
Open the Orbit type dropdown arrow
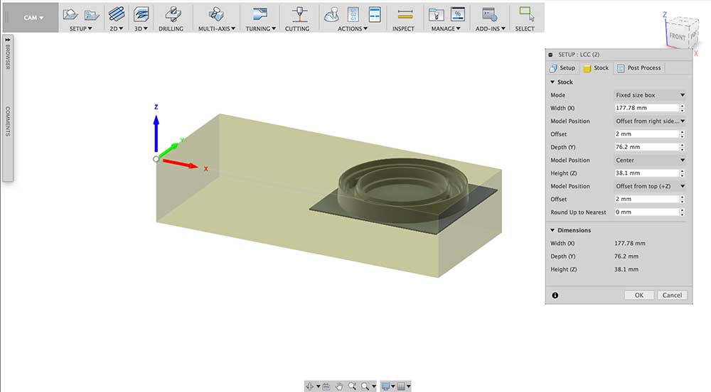[x=319, y=386]
